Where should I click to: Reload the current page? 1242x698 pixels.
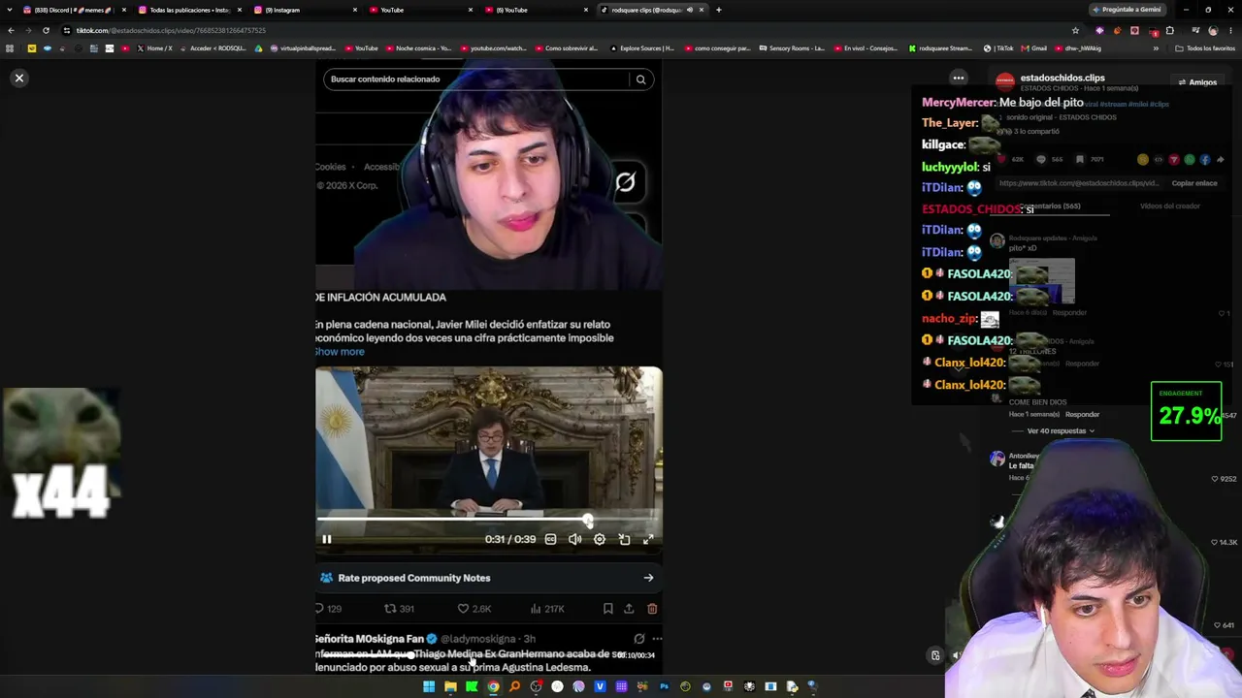46,30
